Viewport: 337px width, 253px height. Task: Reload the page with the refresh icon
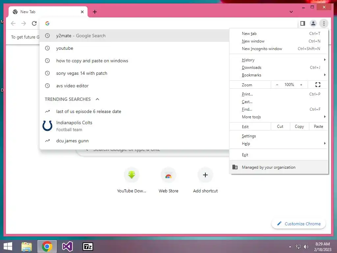coord(34,23)
